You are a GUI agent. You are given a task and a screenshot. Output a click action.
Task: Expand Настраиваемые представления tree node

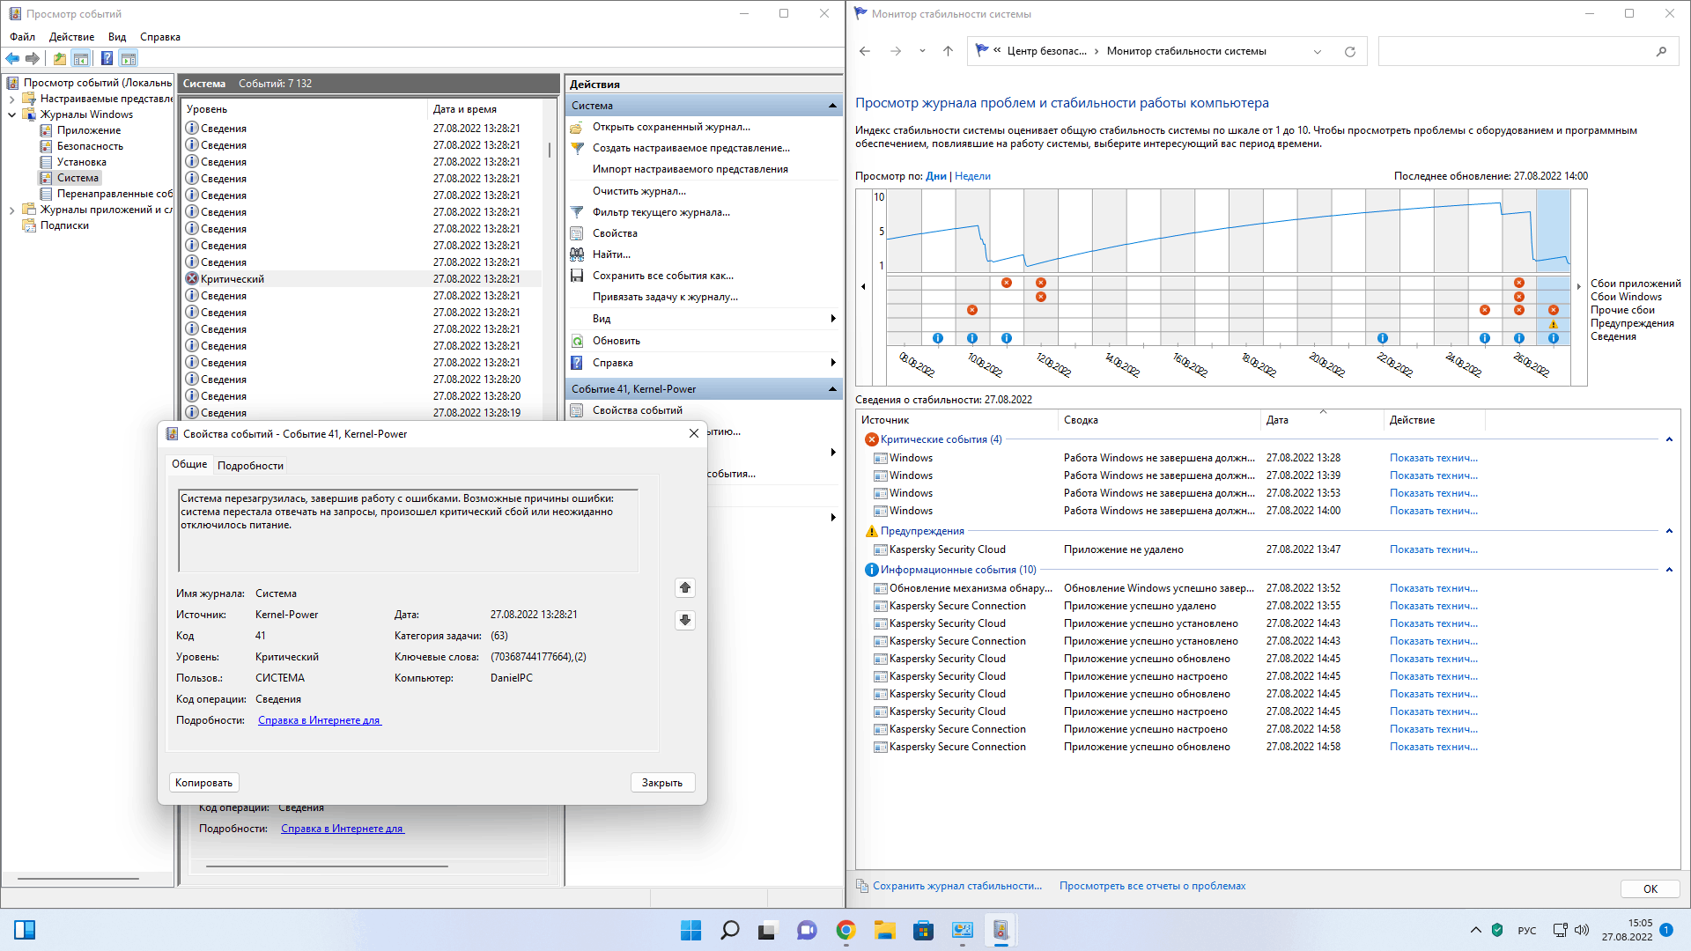[11, 99]
